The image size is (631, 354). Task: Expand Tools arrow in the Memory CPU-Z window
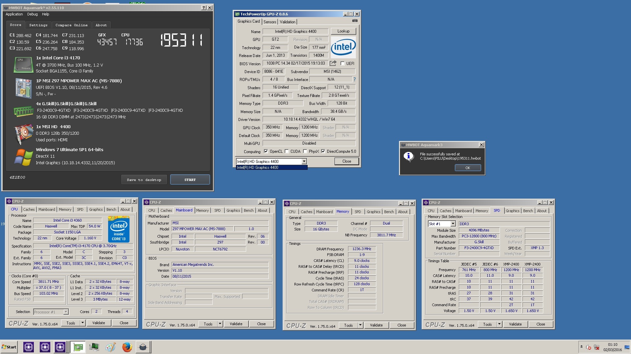(x=360, y=325)
